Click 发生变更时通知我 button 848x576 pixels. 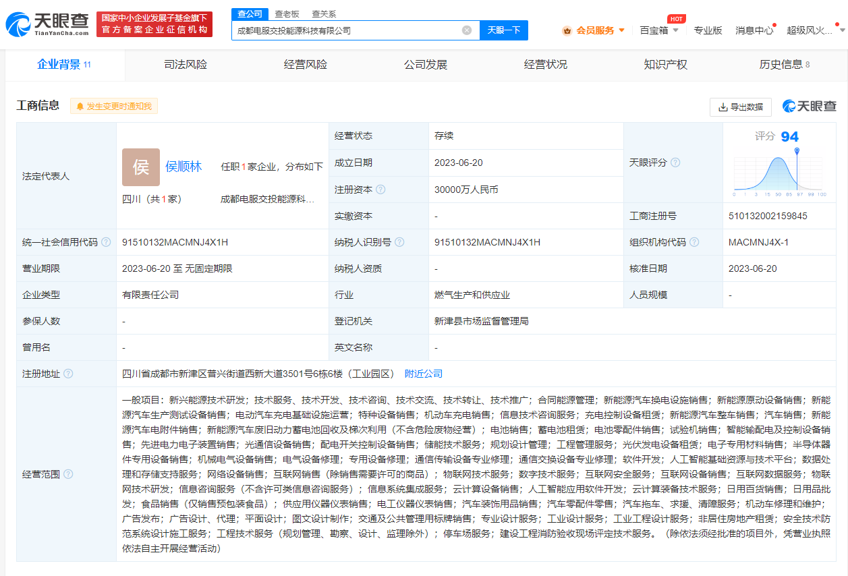(x=114, y=107)
